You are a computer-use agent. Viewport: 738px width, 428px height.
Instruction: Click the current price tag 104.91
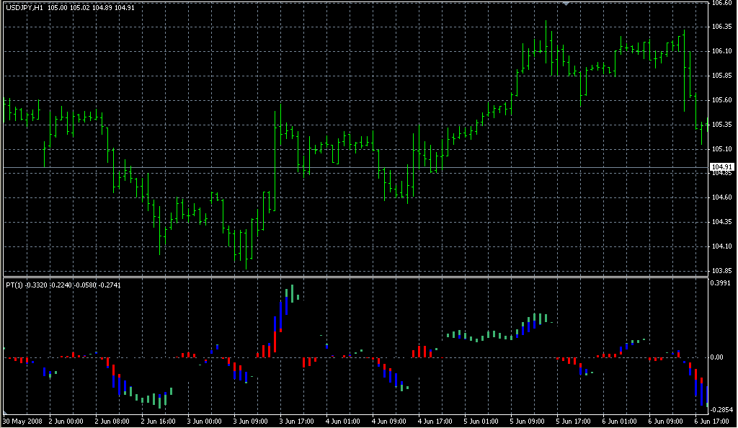coord(722,166)
